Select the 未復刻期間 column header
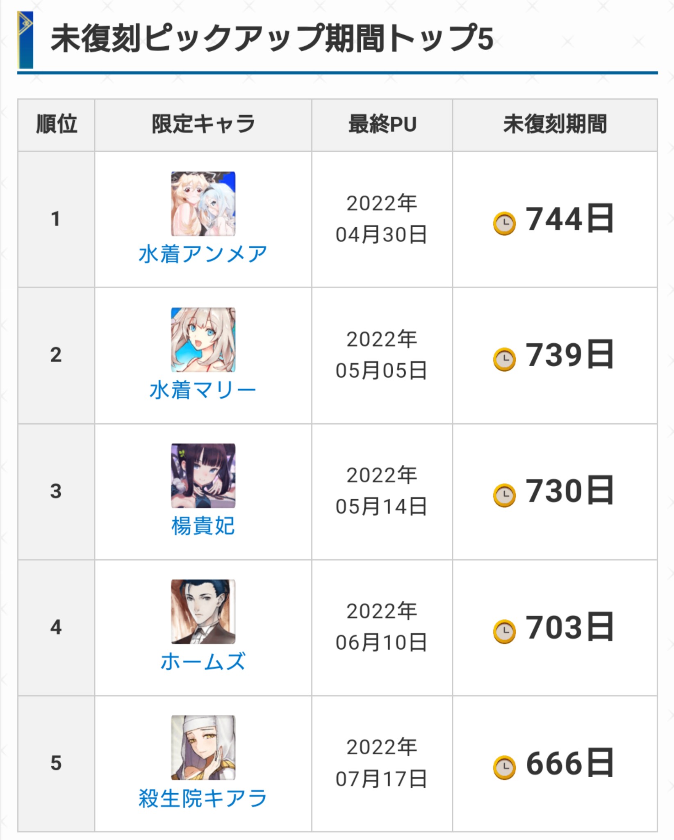 (555, 125)
